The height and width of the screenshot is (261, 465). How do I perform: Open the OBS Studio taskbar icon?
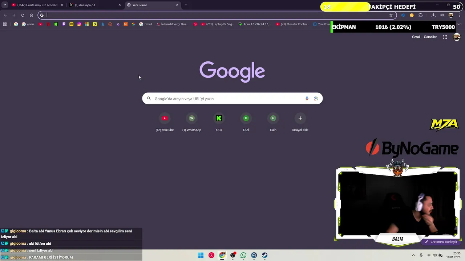pyautogui.click(x=233, y=256)
